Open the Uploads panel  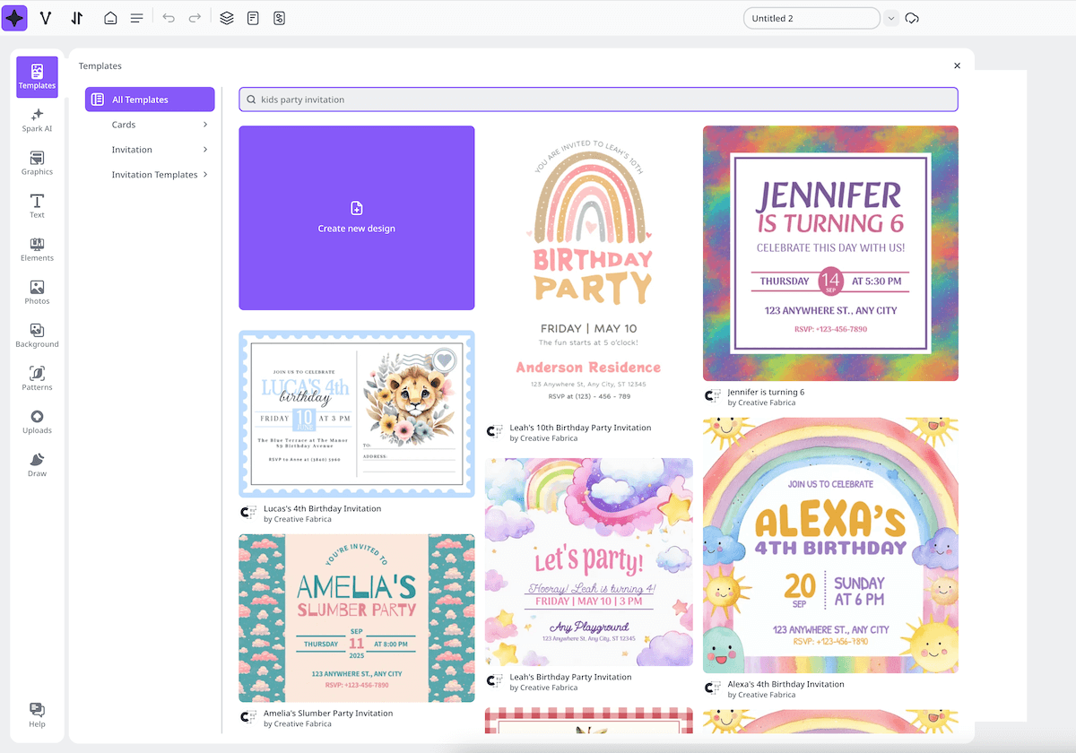[37, 420]
